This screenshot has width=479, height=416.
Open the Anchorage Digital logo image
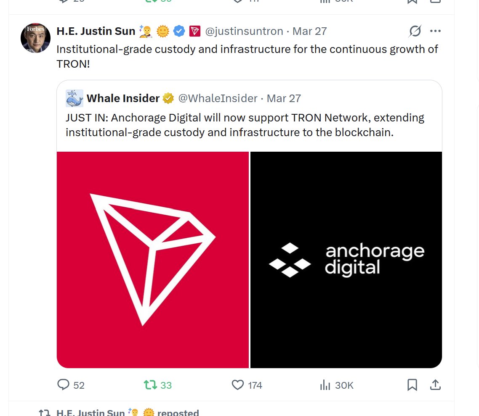tap(346, 260)
